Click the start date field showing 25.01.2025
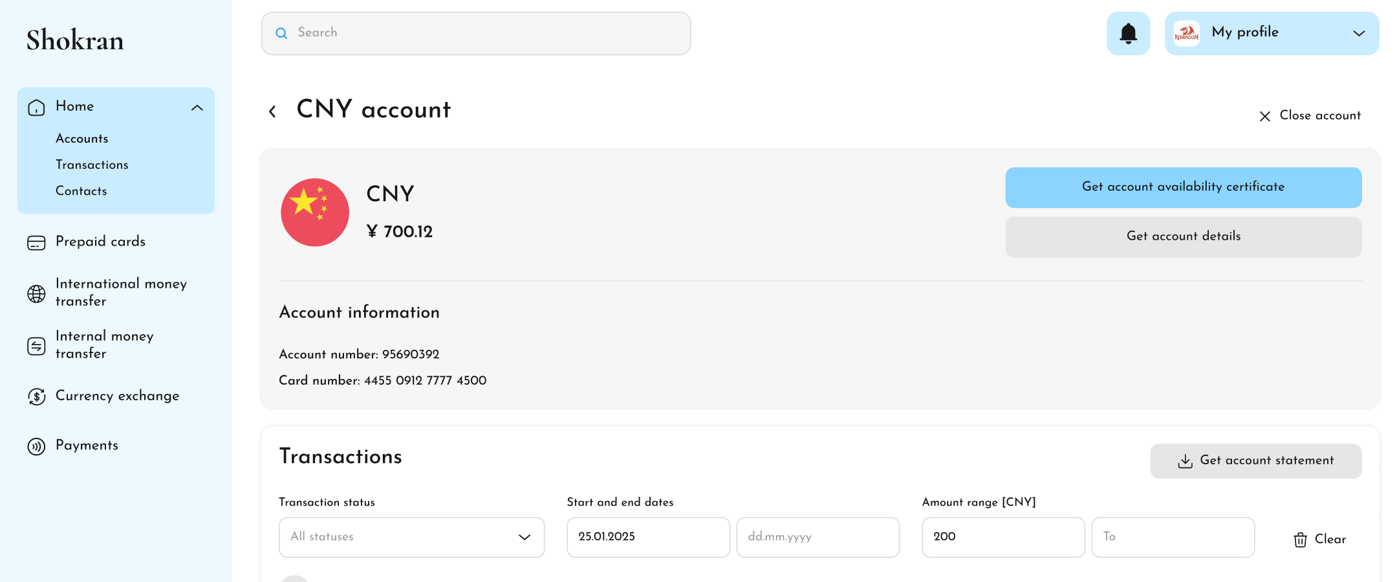This screenshot has height=582, width=1397. click(647, 537)
